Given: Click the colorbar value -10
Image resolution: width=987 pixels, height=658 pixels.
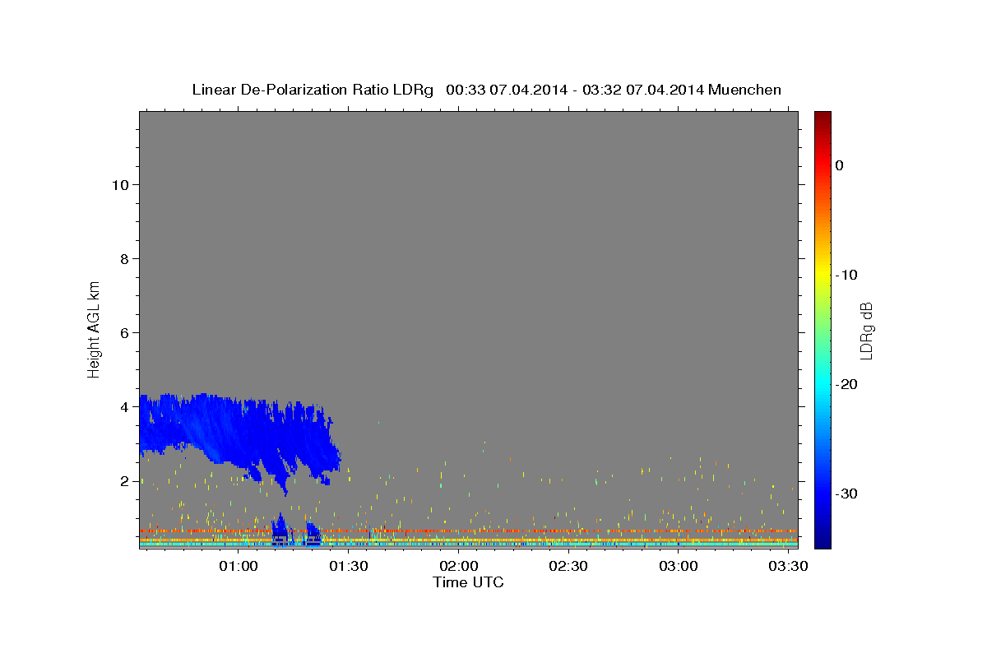Looking at the screenshot, I should pos(847,275).
